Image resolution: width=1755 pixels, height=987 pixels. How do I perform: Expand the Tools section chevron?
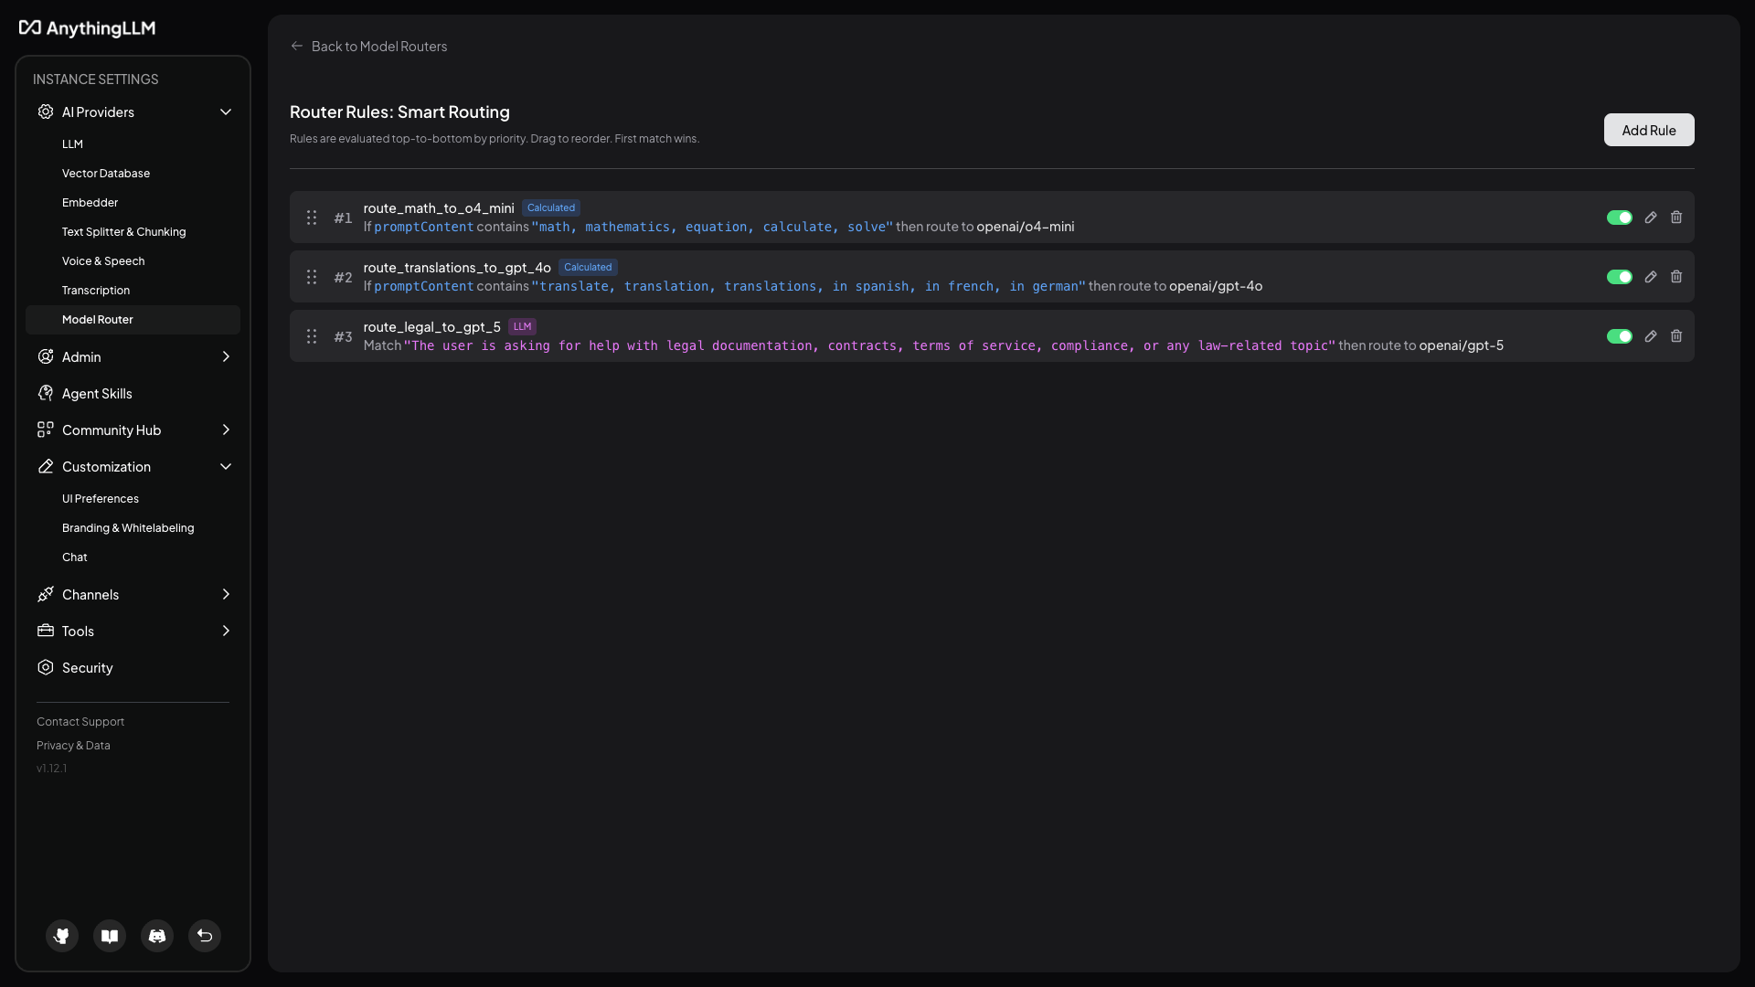click(x=226, y=631)
